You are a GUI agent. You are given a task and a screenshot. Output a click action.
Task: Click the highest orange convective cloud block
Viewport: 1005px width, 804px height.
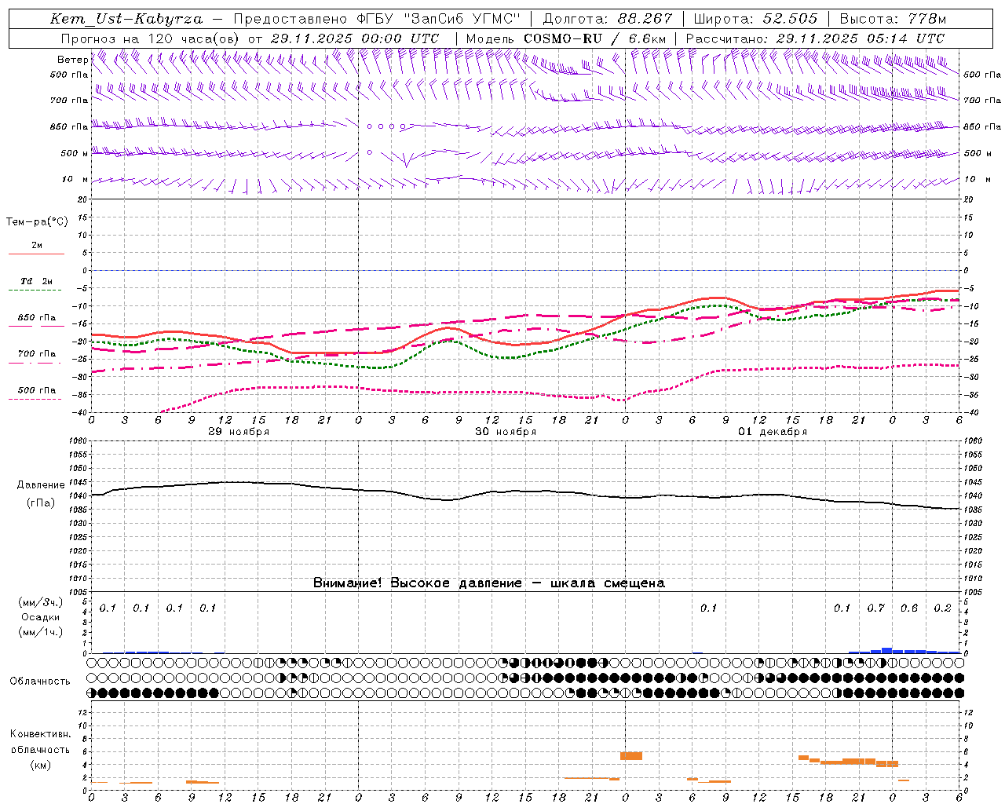(630, 756)
